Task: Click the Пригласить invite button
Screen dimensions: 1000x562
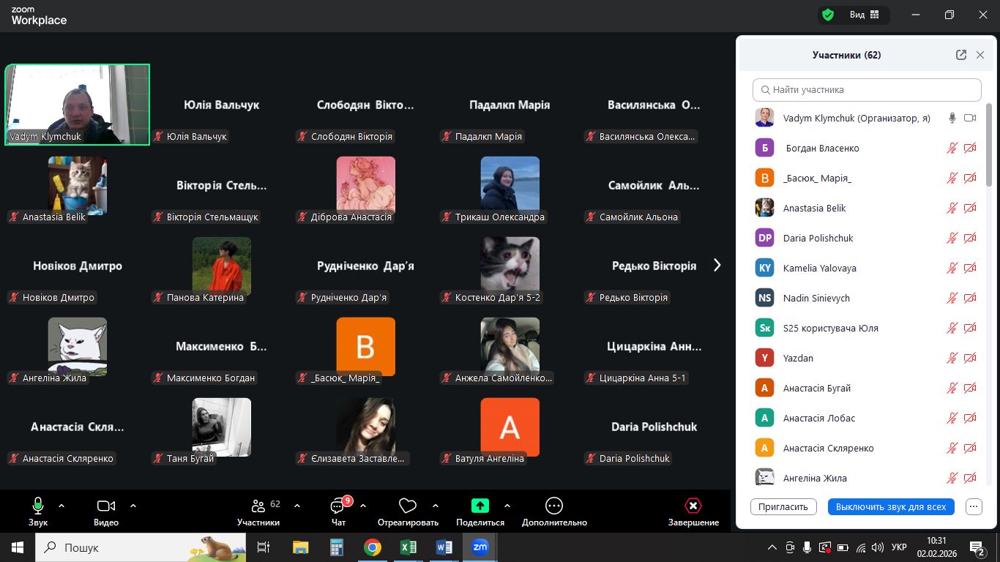Action: coord(783,506)
